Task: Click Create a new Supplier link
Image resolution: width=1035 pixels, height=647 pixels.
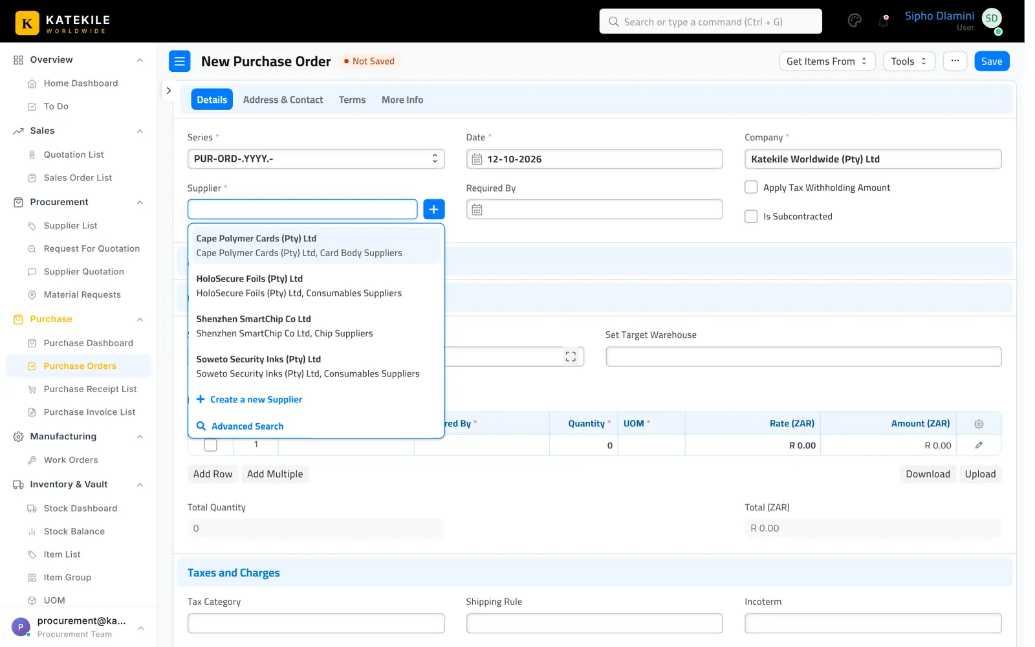Action: 249,400
